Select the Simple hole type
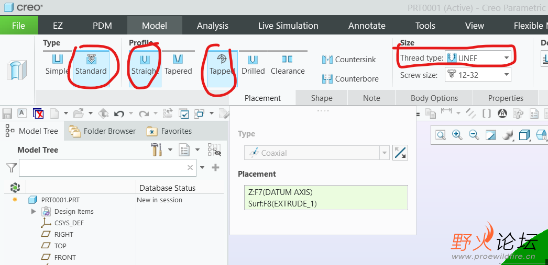This screenshot has width=548, height=265. 57,64
